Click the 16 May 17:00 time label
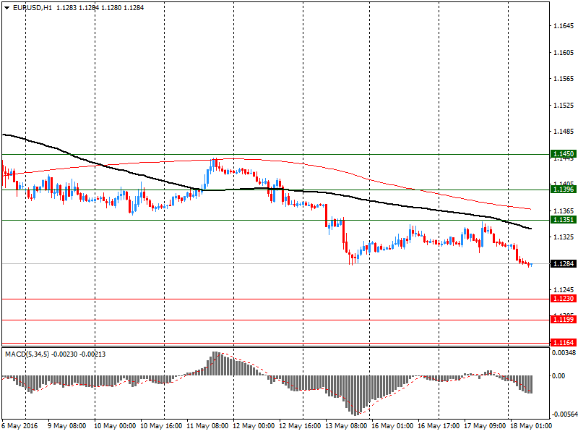Image resolution: width=578 pixels, height=434 pixels. [x=439, y=426]
